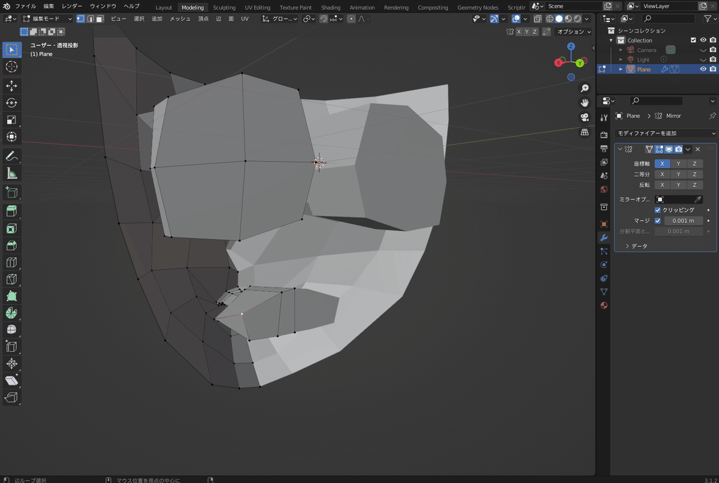Pick the Measure tool
Viewport: 719px width, 483px height.
[11, 173]
